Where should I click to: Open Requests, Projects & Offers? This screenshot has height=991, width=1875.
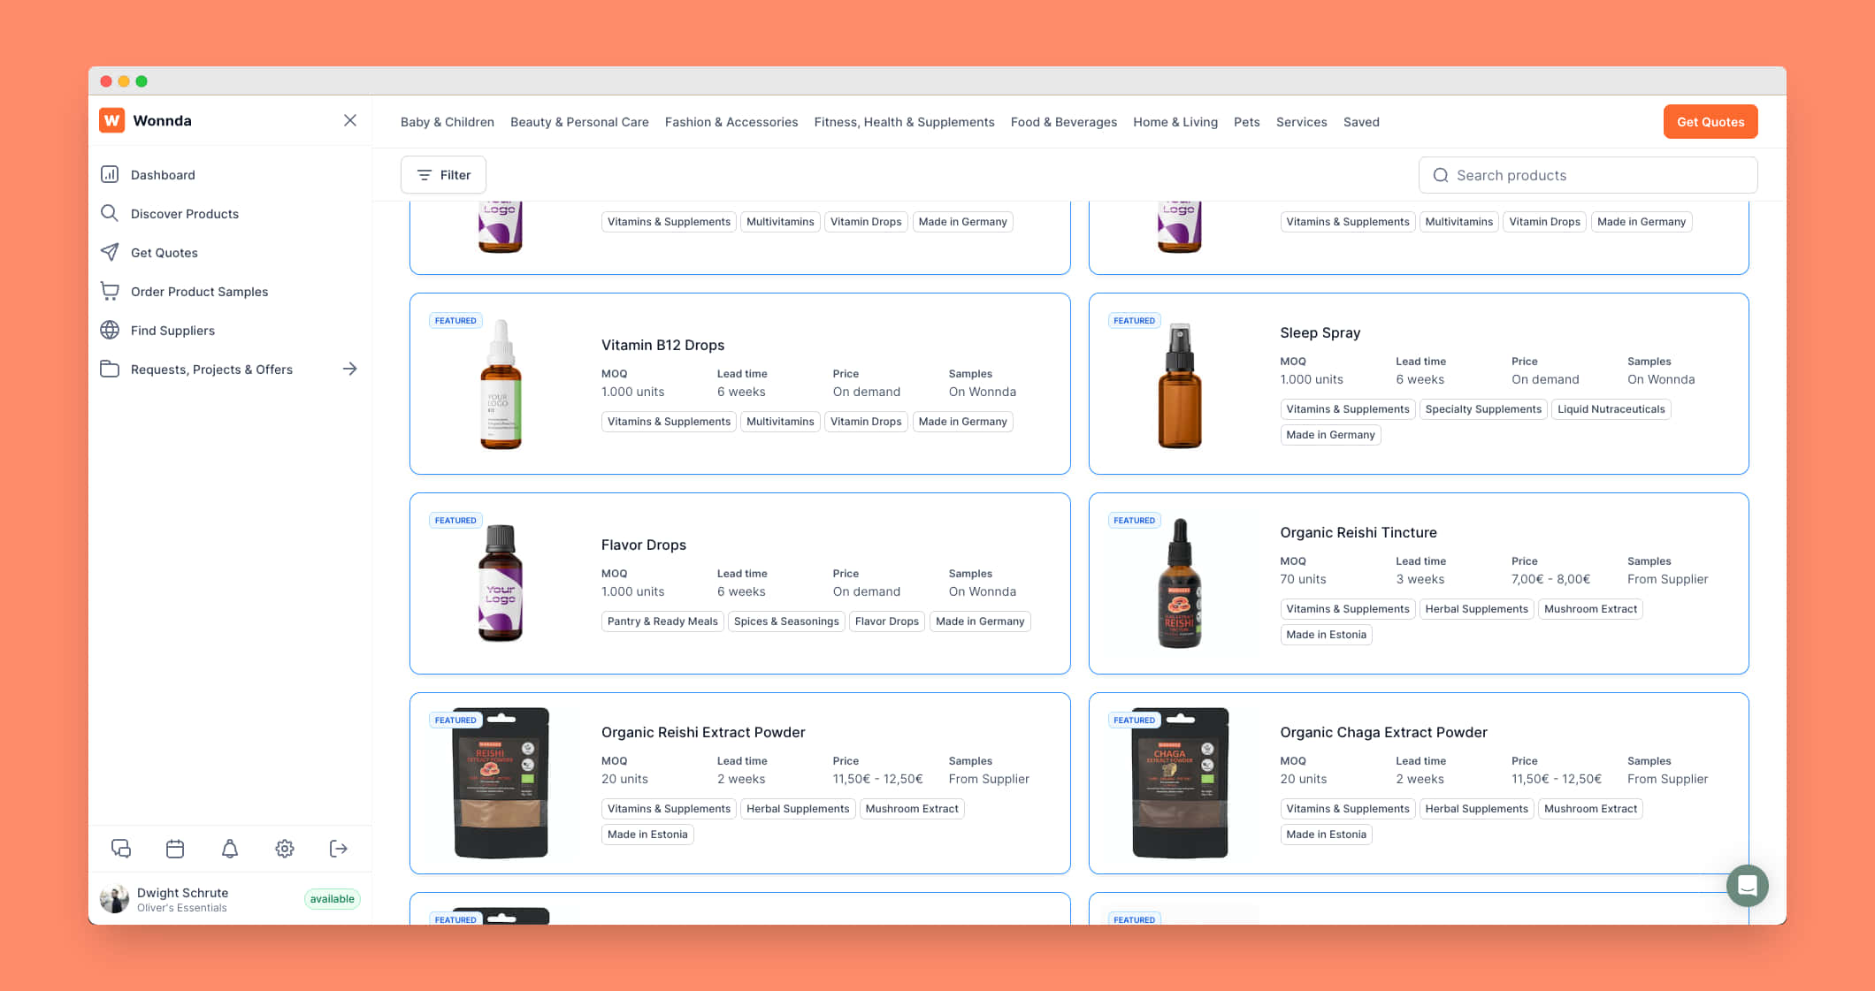211,370
